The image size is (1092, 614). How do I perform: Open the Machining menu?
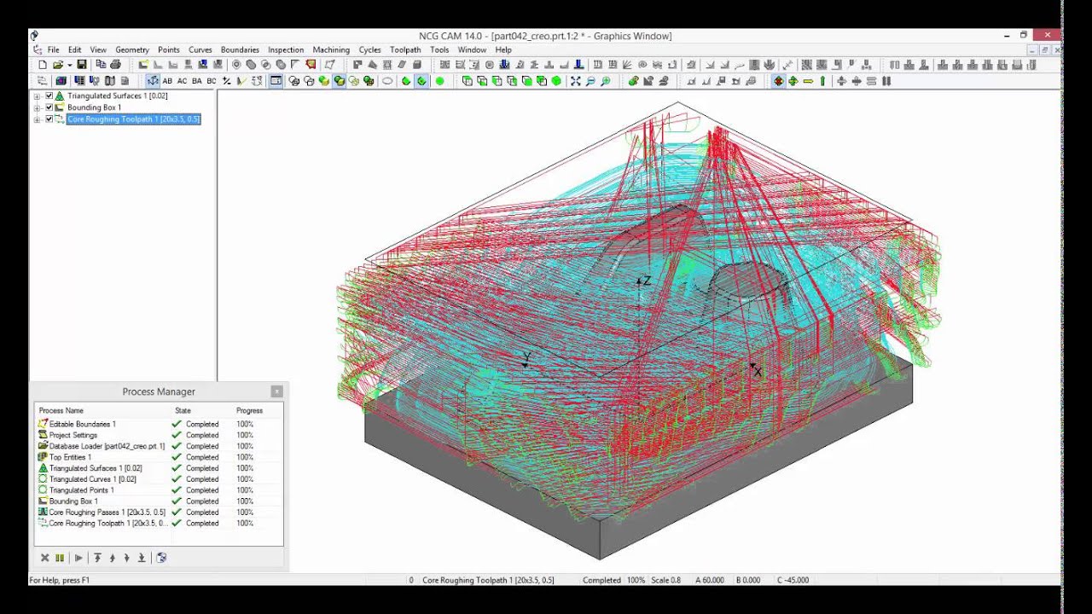pos(331,49)
